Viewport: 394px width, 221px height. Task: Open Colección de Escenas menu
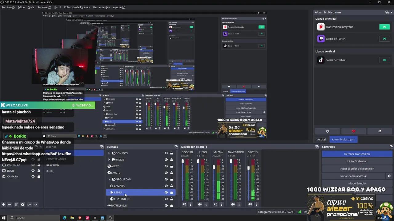[x=77, y=7]
